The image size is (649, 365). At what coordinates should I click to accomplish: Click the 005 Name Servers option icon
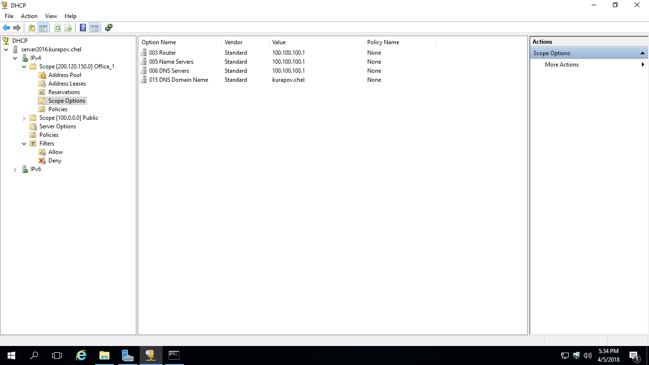pyautogui.click(x=144, y=62)
